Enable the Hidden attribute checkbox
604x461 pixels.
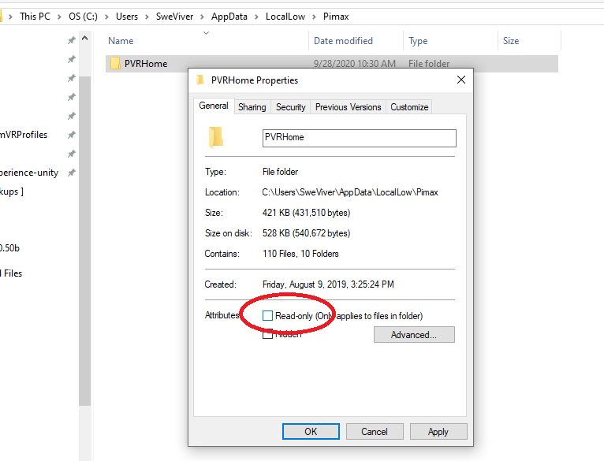(x=268, y=334)
